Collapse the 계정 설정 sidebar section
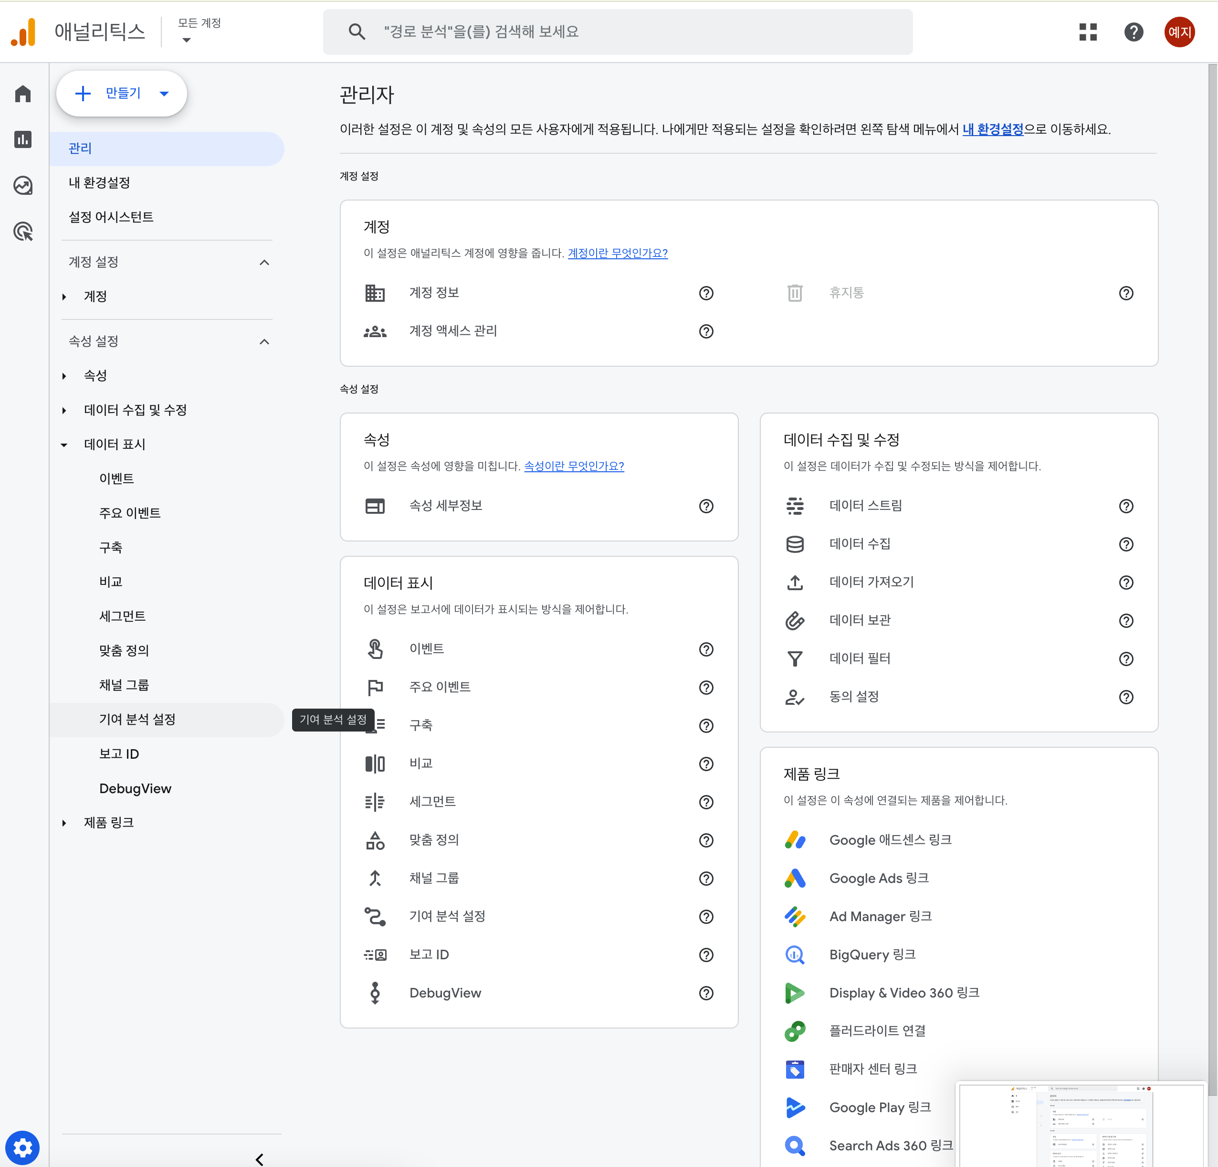This screenshot has height=1167, width=1218. pyautogui.click(x=264, y=262)
